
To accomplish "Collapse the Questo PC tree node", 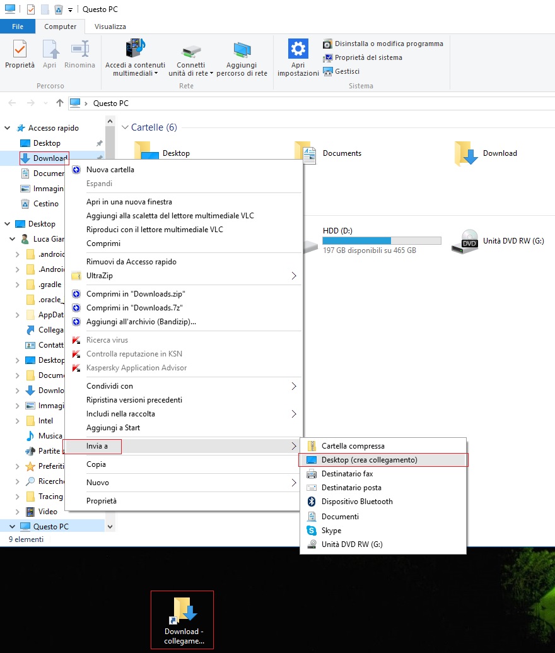I will (13, 526).
